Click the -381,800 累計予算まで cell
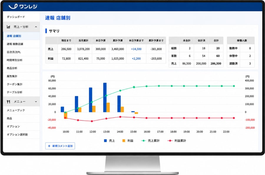The image size is (265, 175). (x=156, y=49)
